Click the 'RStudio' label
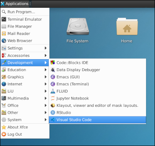The image size is (155, 146). [64, 113]
